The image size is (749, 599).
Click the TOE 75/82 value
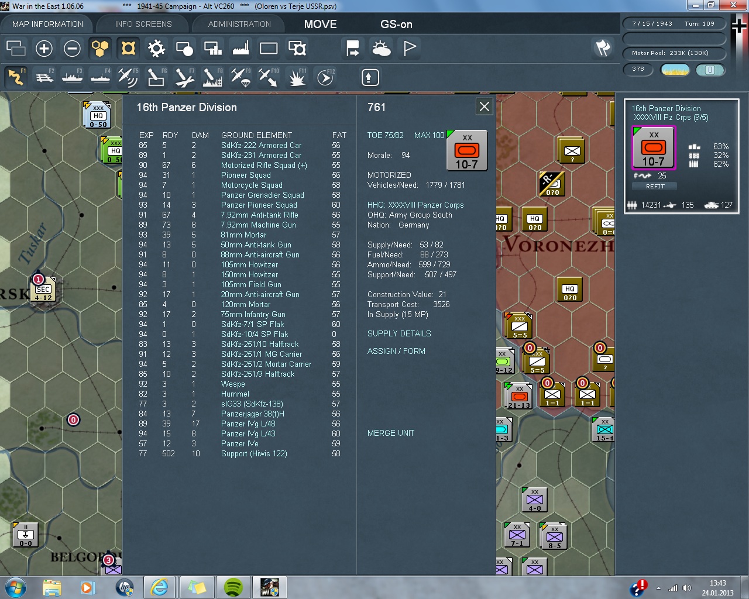(x=385, y=135)
